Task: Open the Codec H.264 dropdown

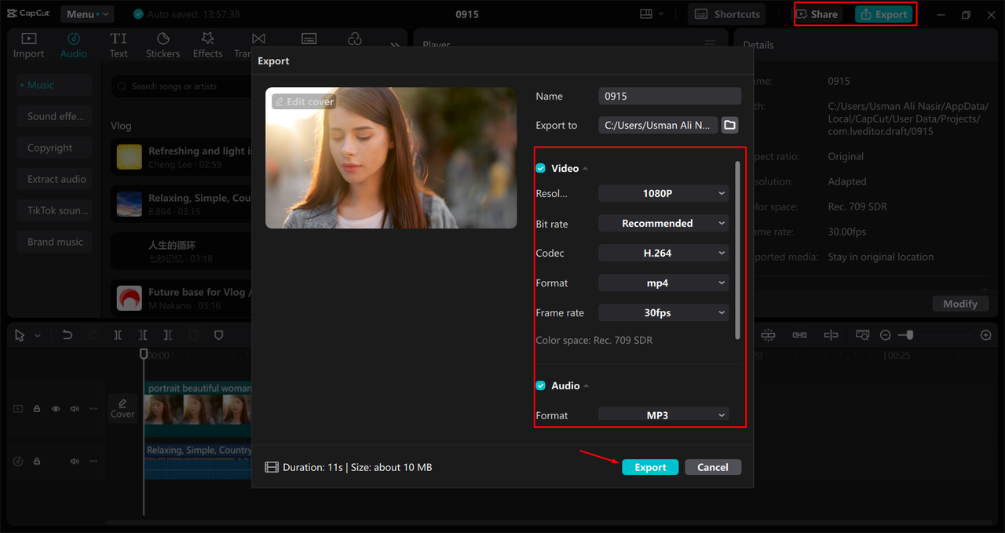Action: point(663,253)
